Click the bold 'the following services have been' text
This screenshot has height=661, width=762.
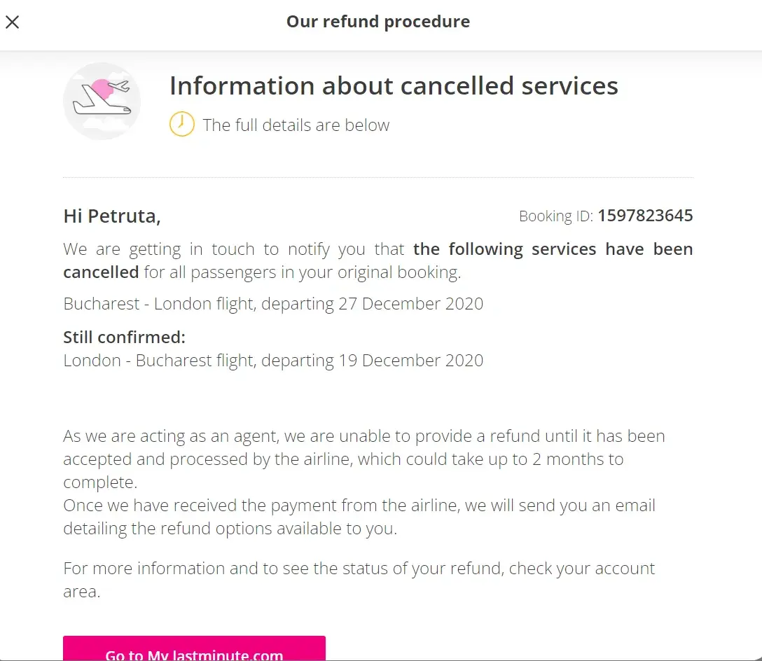pyautogui.click(x=552, y=249)
